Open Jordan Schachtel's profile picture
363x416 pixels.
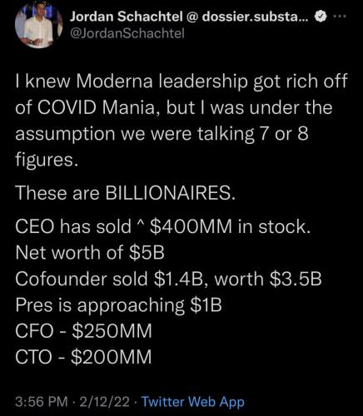38,26
